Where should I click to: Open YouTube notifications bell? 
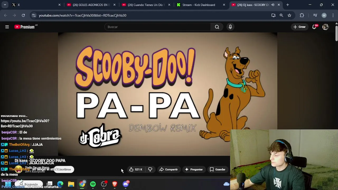point(314,27)
